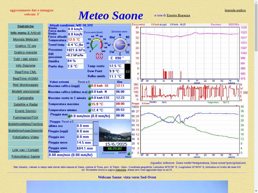
Task: Click green indicator beside Temperatura massima
Action: [89, 104]
